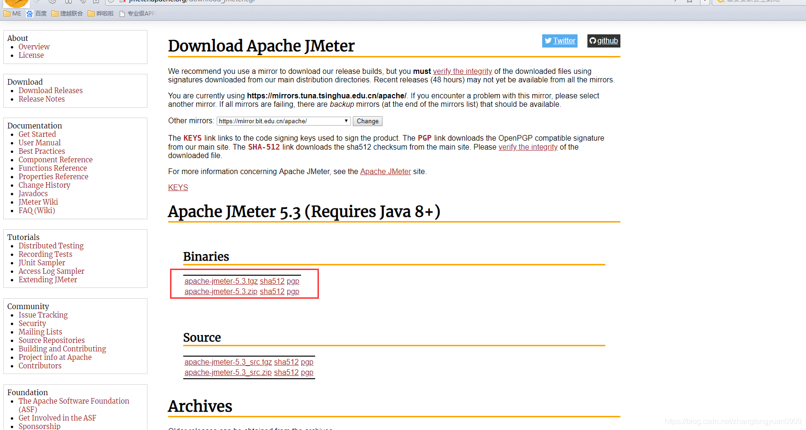Viewport: 806px width, 430px height.
Task: Click 'verify the integrity' after the word Please
Action: click(x=528, y=147)
